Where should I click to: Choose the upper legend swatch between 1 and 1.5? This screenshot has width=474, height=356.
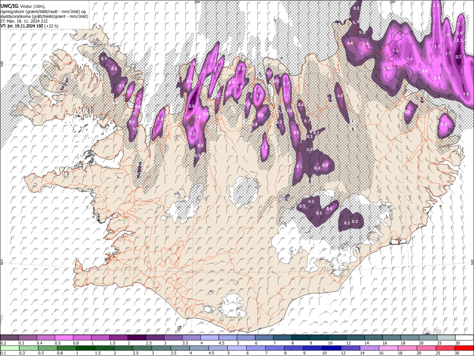click(100, 337)
